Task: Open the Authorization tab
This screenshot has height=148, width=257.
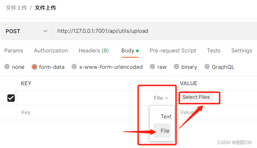Action: tap(51, 51)
